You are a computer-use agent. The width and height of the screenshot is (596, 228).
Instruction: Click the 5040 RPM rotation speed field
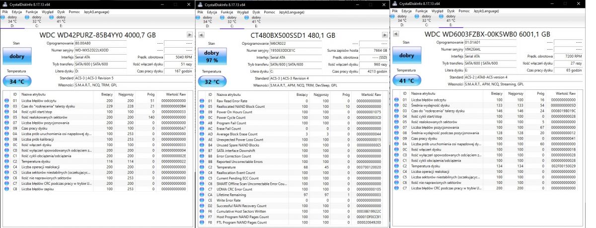[179, 57]
